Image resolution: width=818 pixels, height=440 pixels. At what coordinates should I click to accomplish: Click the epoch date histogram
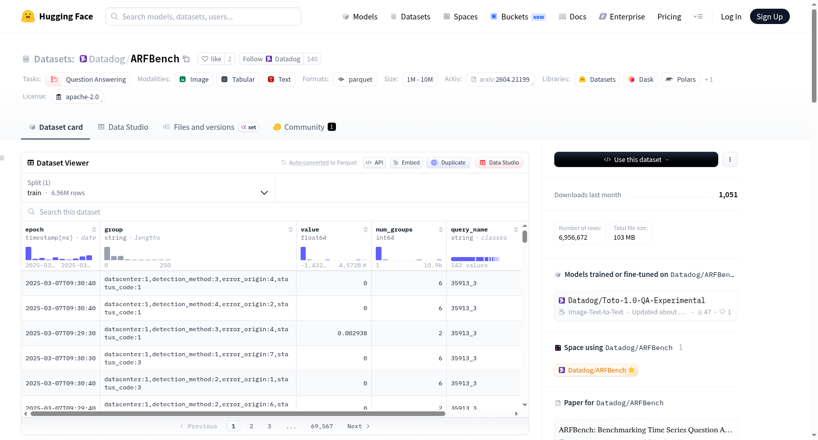[x=59, y=253]
